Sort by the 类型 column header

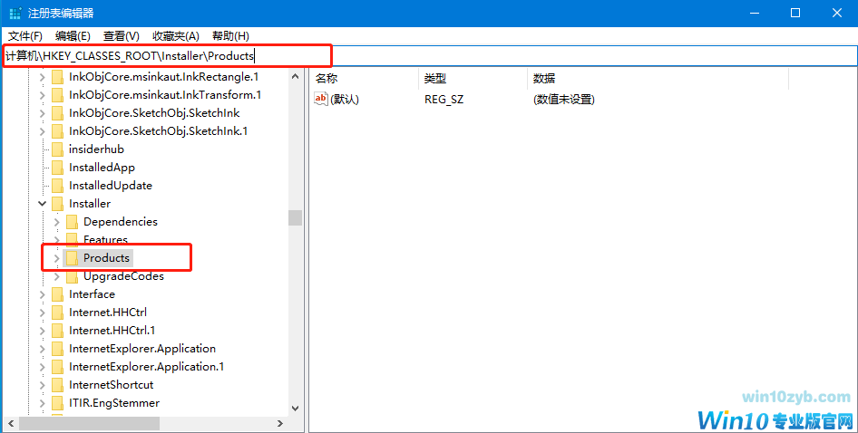click(x=473, y=79)
